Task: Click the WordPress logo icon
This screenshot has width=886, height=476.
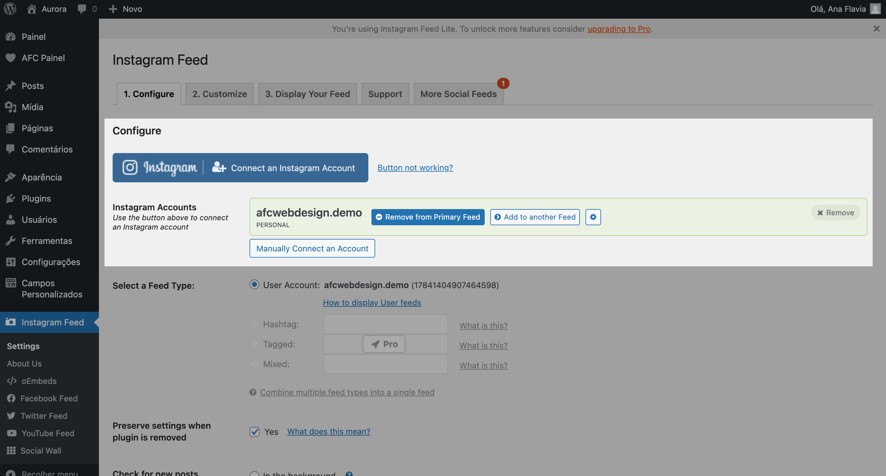Action: coord(10,9)
